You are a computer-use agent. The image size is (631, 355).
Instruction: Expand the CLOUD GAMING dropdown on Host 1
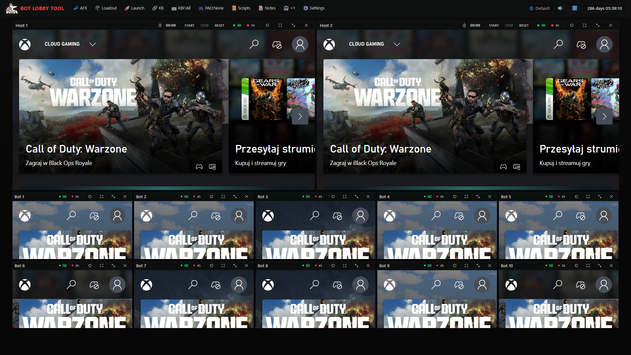pyautogui.click(x=93, y=44)
